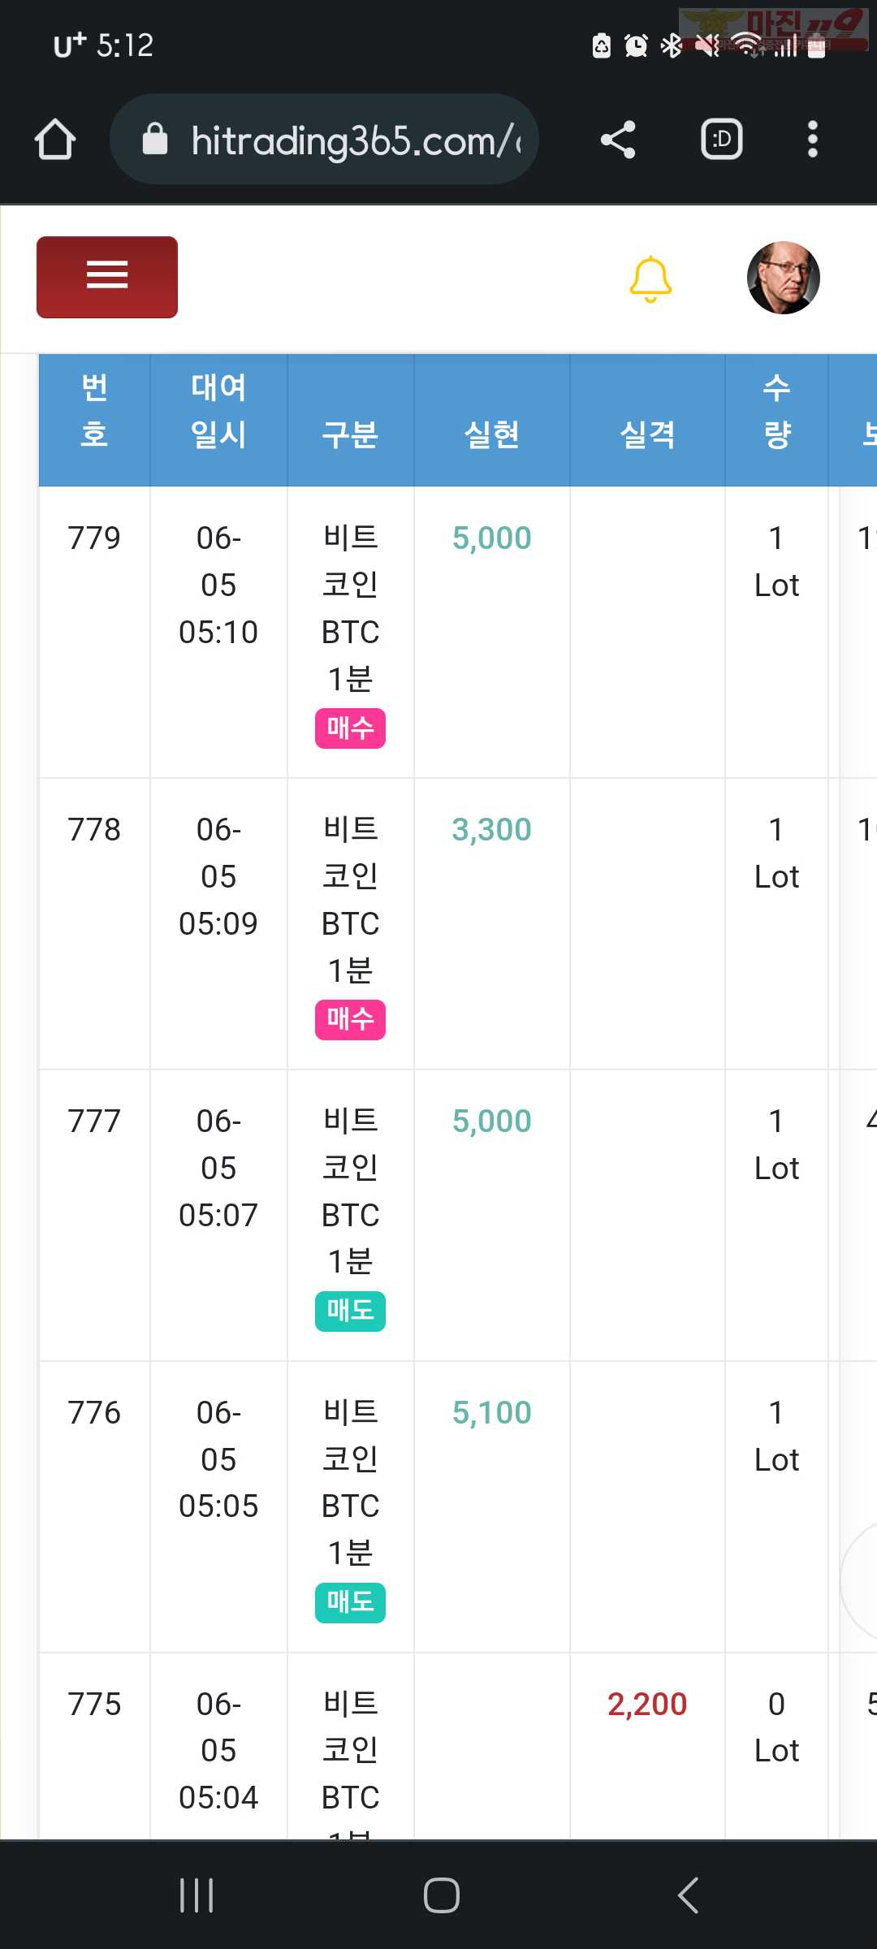The width and height of the screenshot is (877, 1949).
Task: Open the Android recent apps button
Action: [x=197, y=1895]
